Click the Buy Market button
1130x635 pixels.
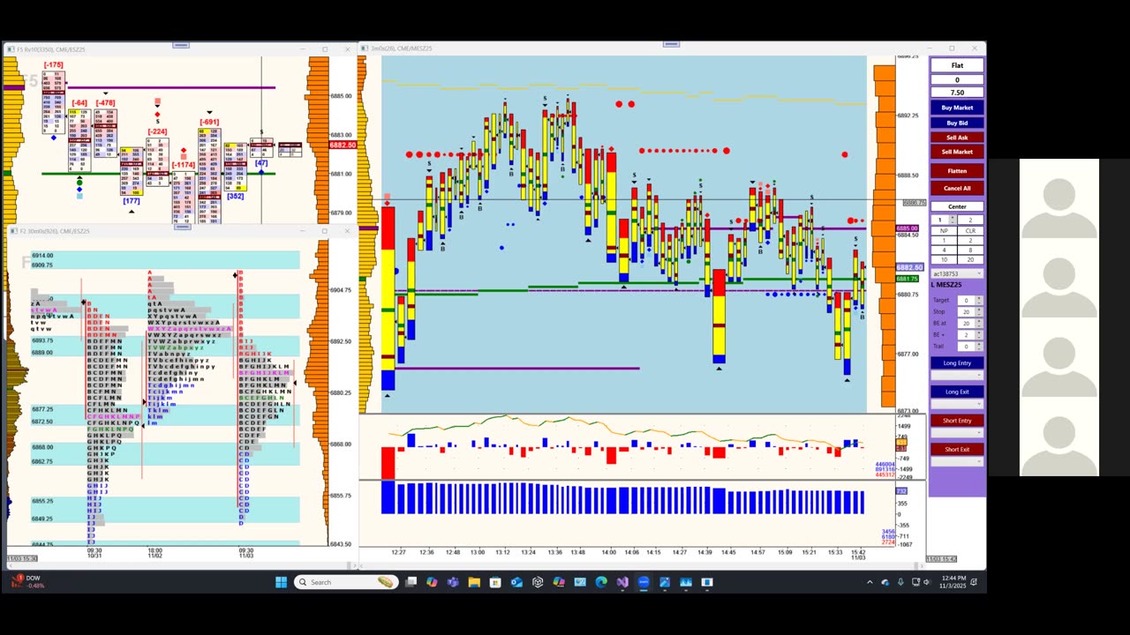point(957,108)
